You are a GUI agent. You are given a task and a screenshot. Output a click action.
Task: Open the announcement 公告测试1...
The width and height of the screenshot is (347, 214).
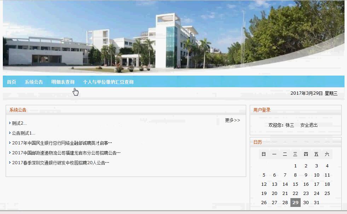[x=23, y=133]
